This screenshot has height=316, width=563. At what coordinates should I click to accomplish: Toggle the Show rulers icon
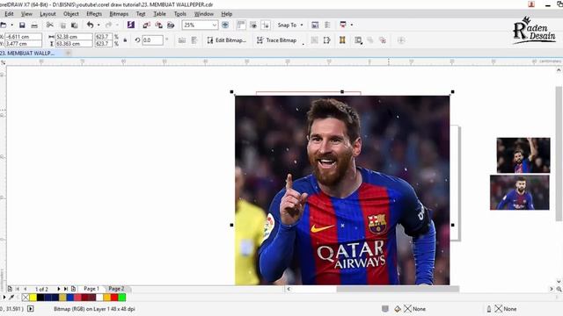tap(241, 25)
